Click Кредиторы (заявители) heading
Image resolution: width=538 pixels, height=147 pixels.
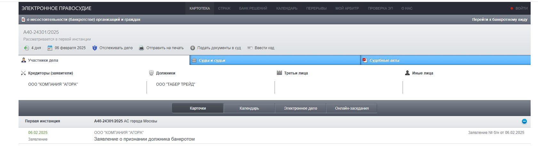(x=51, y=73)
